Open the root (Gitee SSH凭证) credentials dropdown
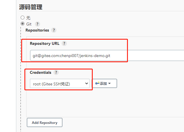184x132 pixels. (59, 84)
